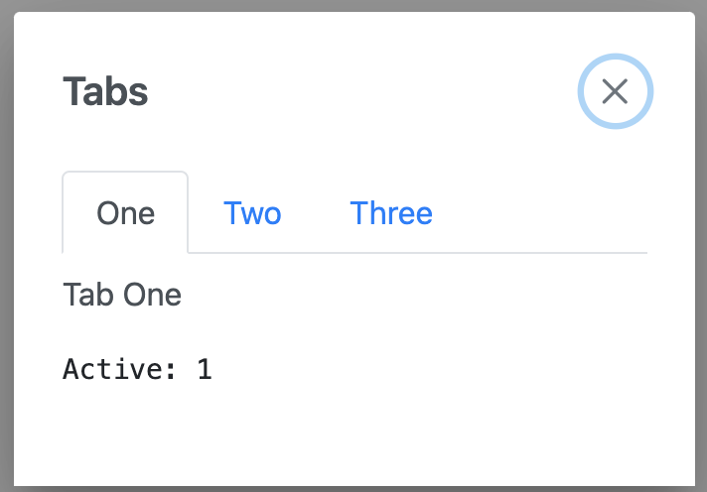The height and width of the screenshot is (492, 707).
Task: Click the "Two" link in tab bar
Action: click(x=252, y=213)
